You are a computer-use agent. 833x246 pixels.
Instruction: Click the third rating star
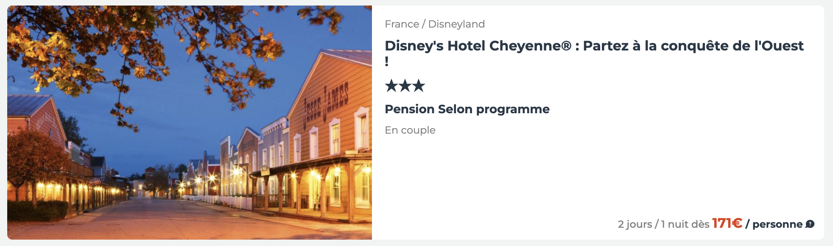tap(419, 86)
